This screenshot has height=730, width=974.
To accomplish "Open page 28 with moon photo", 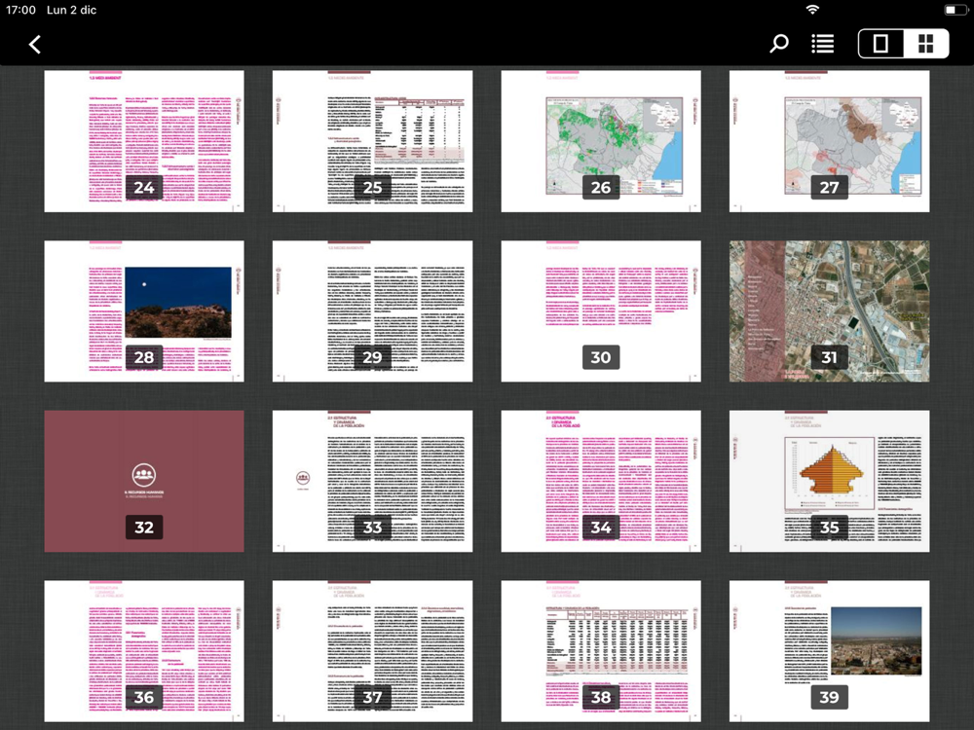I will tap(144, 311).
